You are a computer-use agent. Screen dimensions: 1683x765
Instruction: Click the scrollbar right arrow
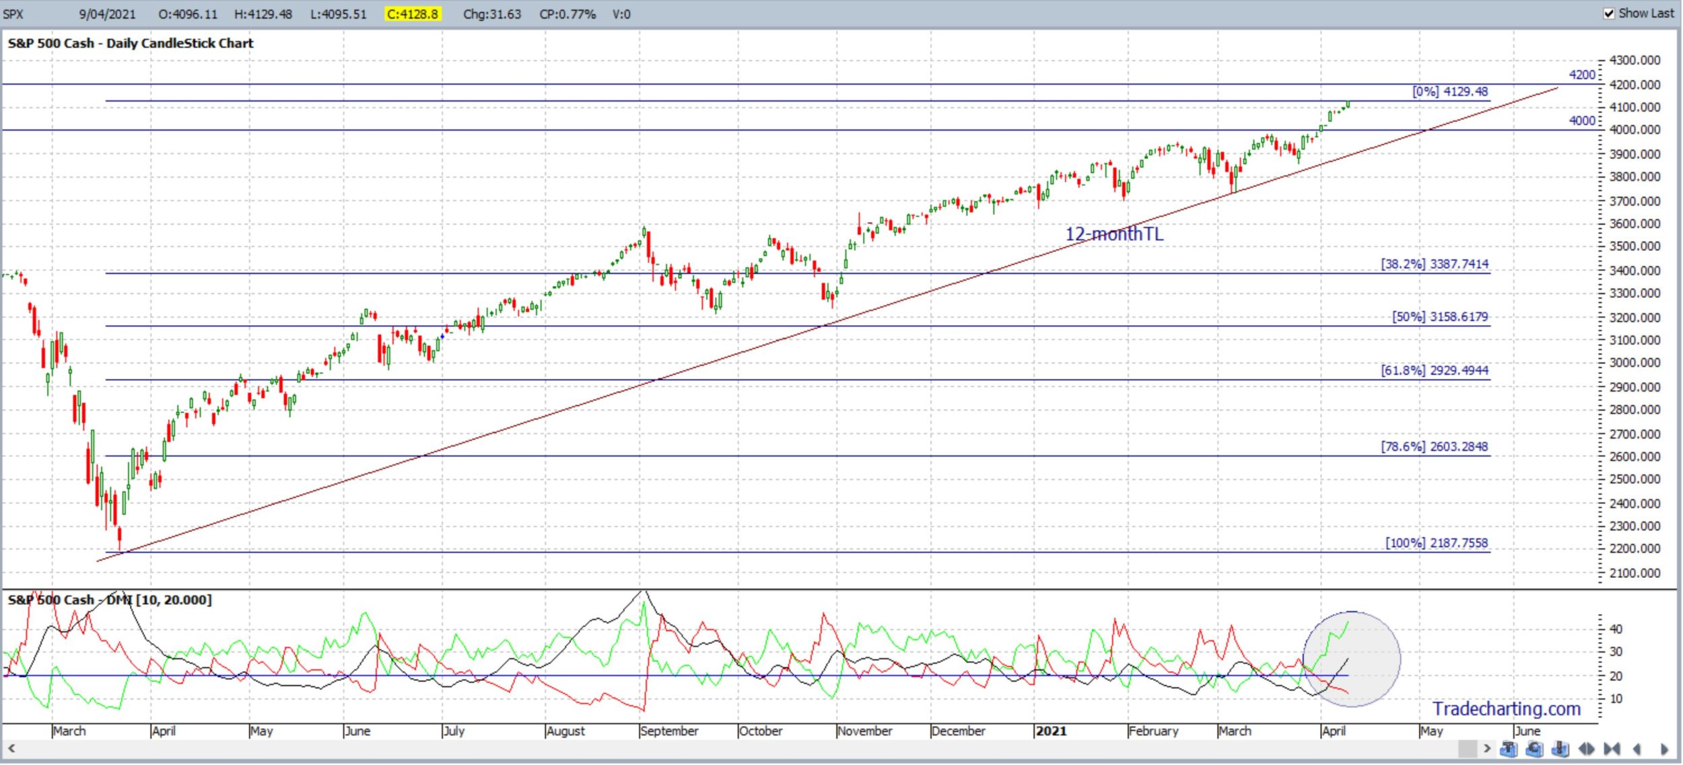1487,748
